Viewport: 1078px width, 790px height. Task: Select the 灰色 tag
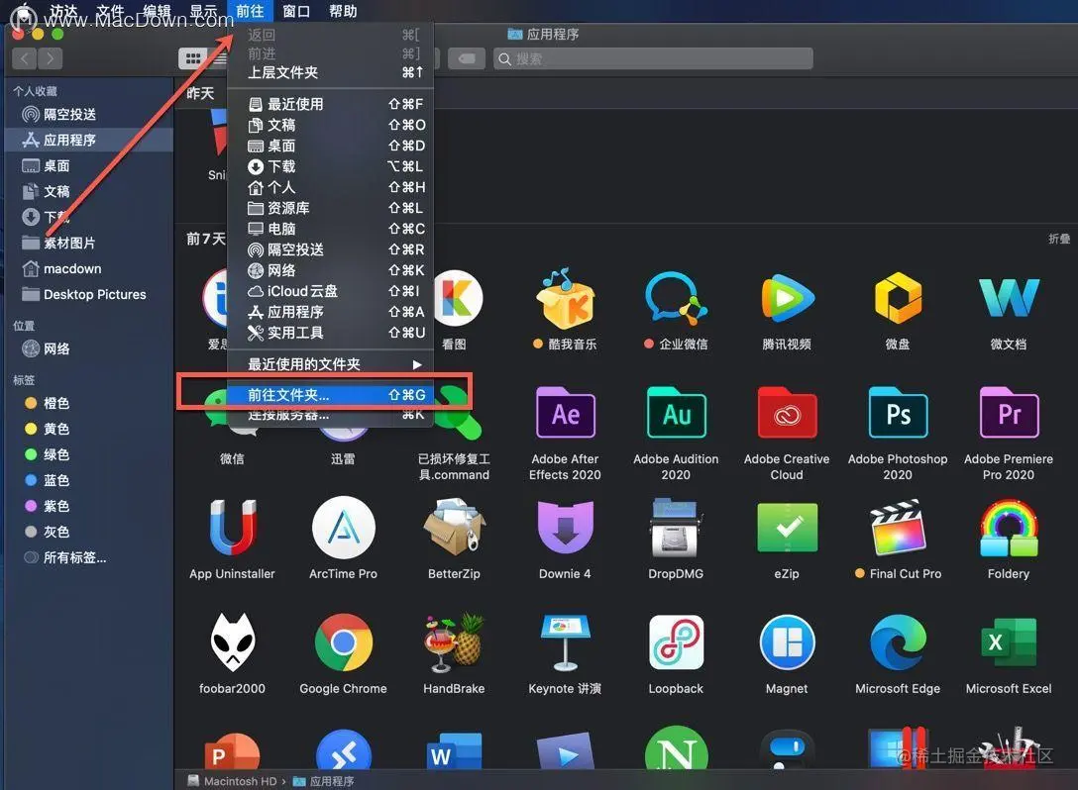coord(88,532)
